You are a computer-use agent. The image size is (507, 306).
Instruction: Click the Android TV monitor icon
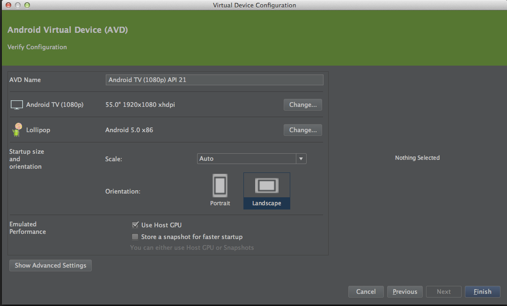[x=17, y=105]
